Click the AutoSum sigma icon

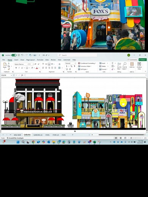[112, 63]
